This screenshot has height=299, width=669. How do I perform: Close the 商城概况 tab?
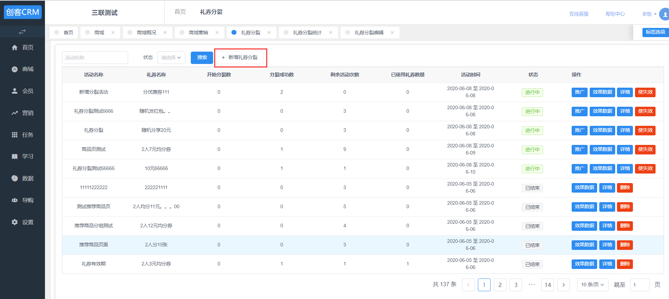(165, 33)
